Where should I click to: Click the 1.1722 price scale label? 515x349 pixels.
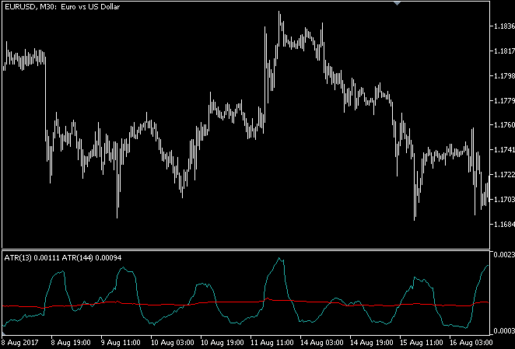pyautogui.click(x=504, y=175)
